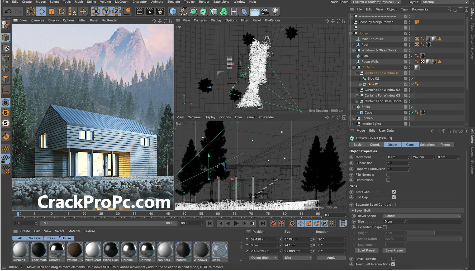Lock the Y axis with the Y button
The image size is (475, 271).
click(x=106, y=11)
